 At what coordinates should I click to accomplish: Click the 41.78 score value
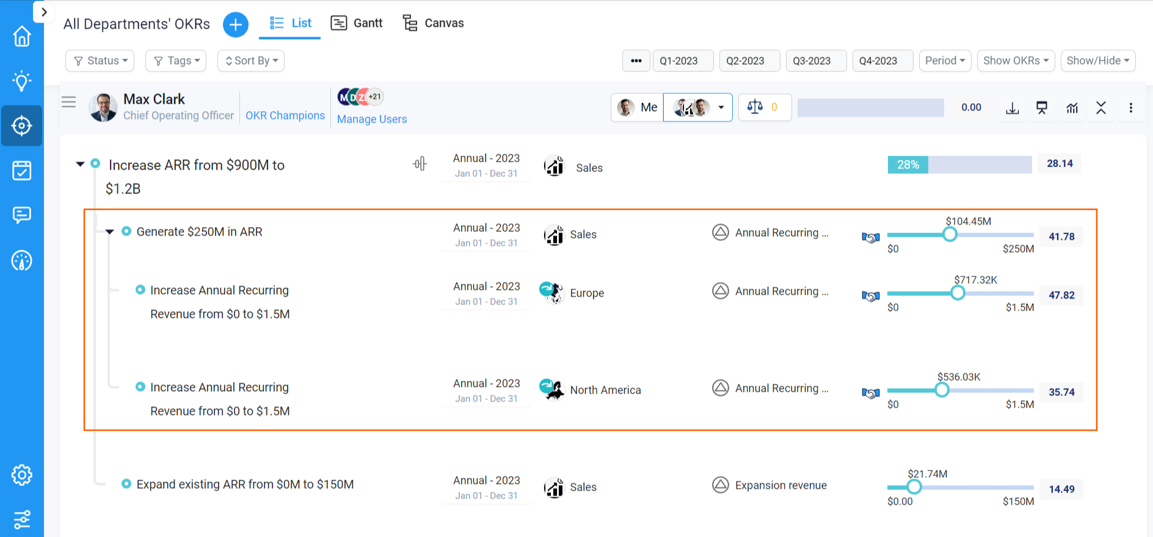coord(1061,237)
